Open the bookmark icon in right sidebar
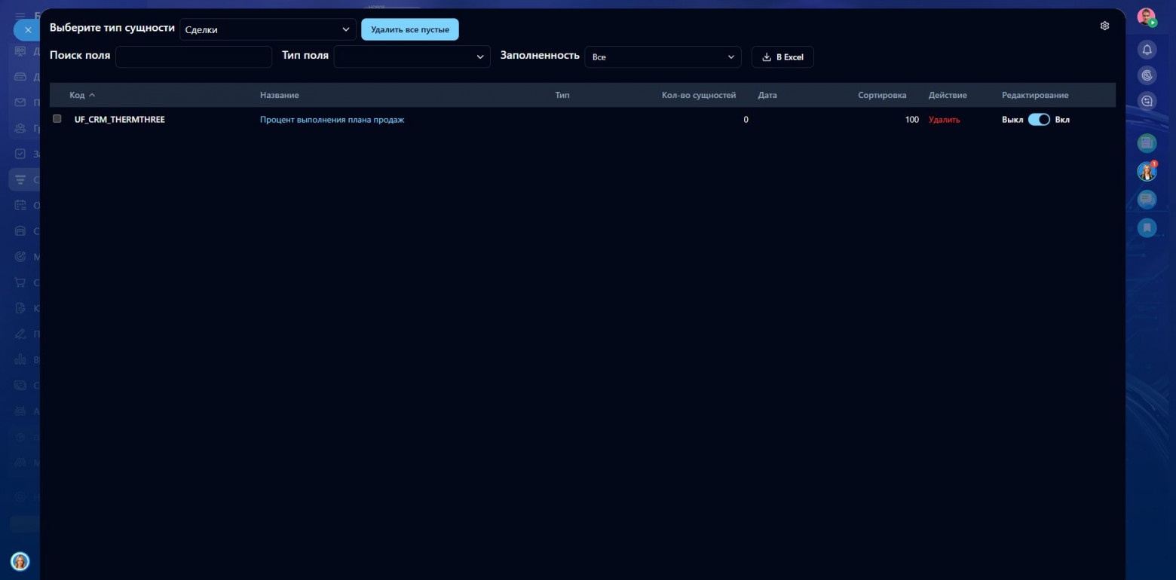This screenshot has height=580, width=1176. (x=1147, y=227)
